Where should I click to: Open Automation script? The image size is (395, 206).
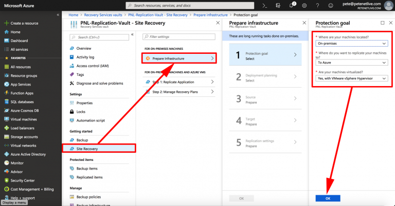[x=91, y=120]
